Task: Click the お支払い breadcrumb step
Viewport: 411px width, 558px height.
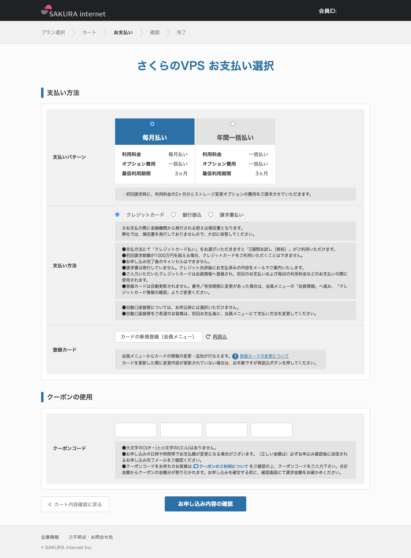Action: (123, 33)
